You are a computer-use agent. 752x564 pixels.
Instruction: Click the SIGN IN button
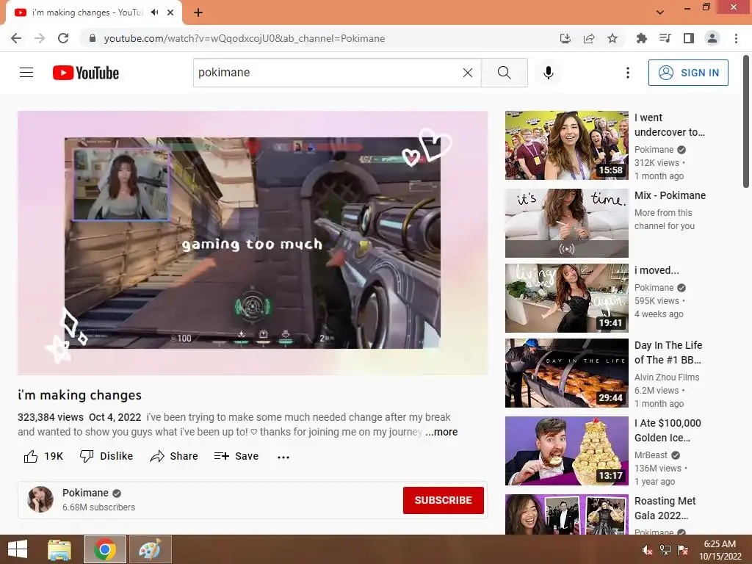688,73
